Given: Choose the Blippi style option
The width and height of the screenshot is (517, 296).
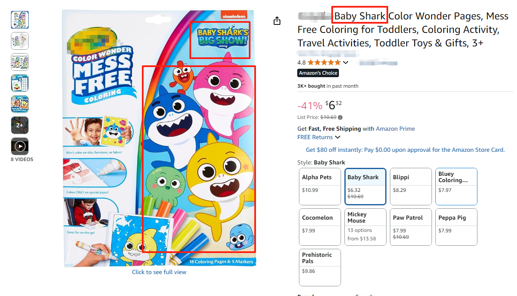Looking at the screenshot, I should (x=410, y=186).
